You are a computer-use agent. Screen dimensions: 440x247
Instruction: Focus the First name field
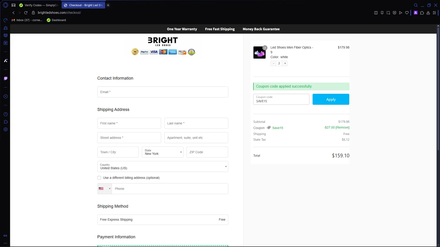pyautogui.click(x=129, y=123)
